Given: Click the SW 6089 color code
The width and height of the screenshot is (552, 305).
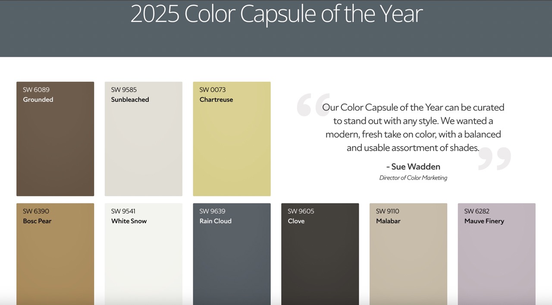Looking at the screenshot, I should (36, 90).
